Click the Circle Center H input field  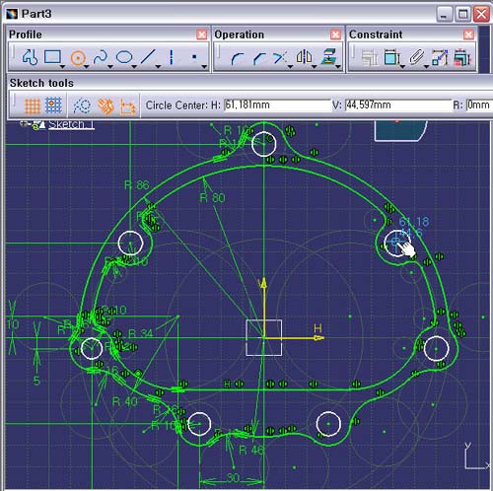277,105
